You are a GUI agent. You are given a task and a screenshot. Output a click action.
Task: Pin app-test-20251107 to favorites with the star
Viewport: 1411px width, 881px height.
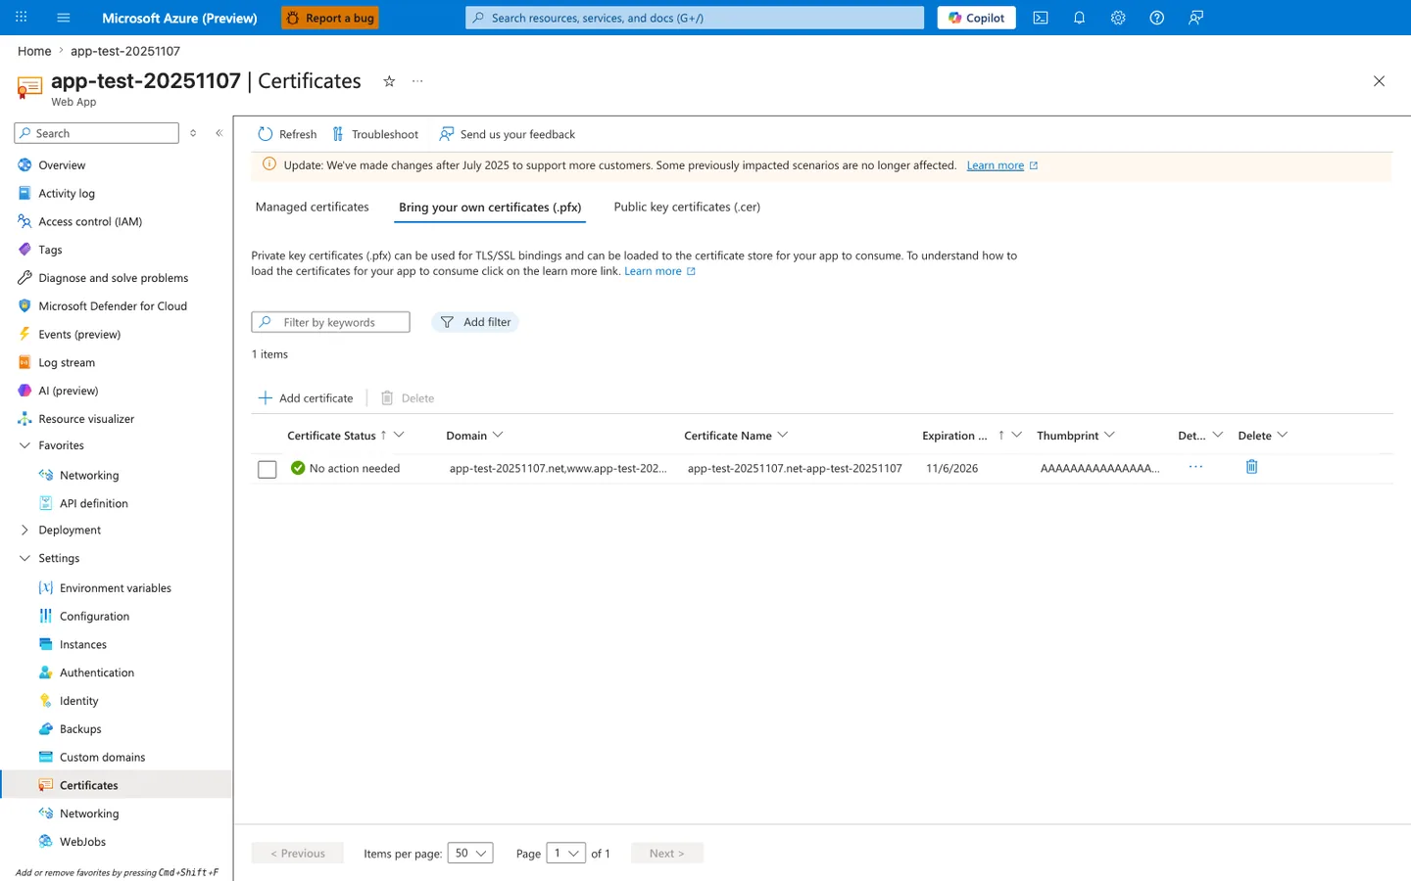pos(389,81)
